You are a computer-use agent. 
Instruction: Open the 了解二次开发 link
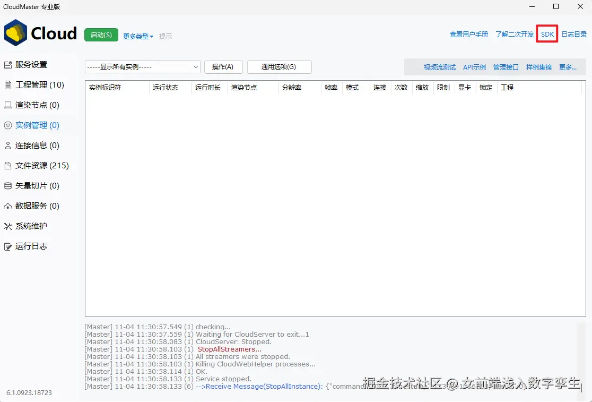pyautogui.click(x=515, y=35)
